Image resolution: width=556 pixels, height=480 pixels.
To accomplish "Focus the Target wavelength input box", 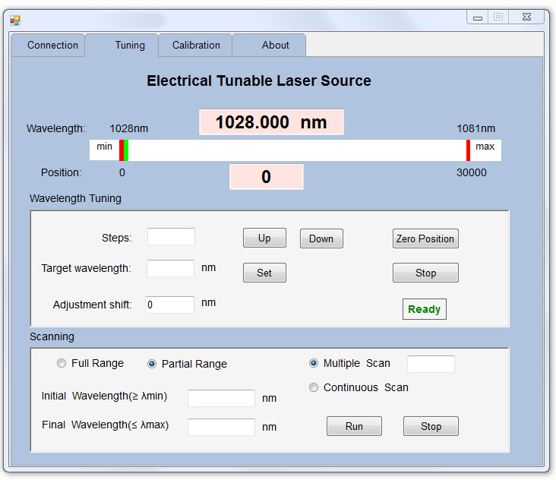I will (170, 268).
